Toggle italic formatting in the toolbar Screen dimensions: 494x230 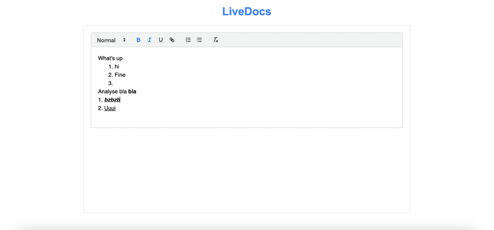point(150,40)
